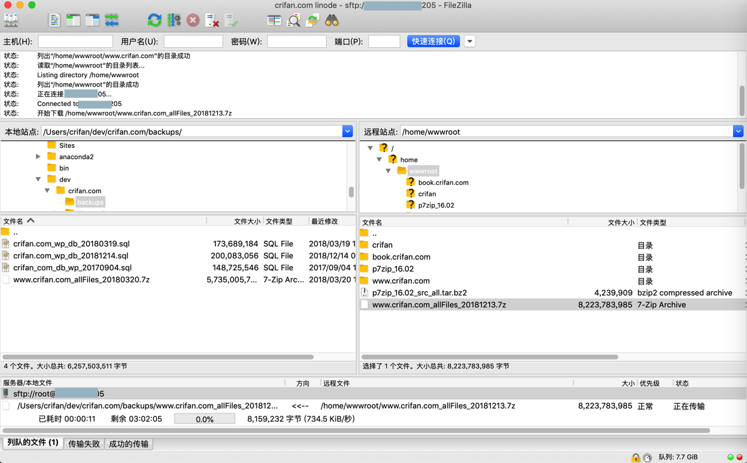The height and width of the screenshot is (463, 747).
Task: Click folder icon of remote www.crifan.com
Action: 365,281
